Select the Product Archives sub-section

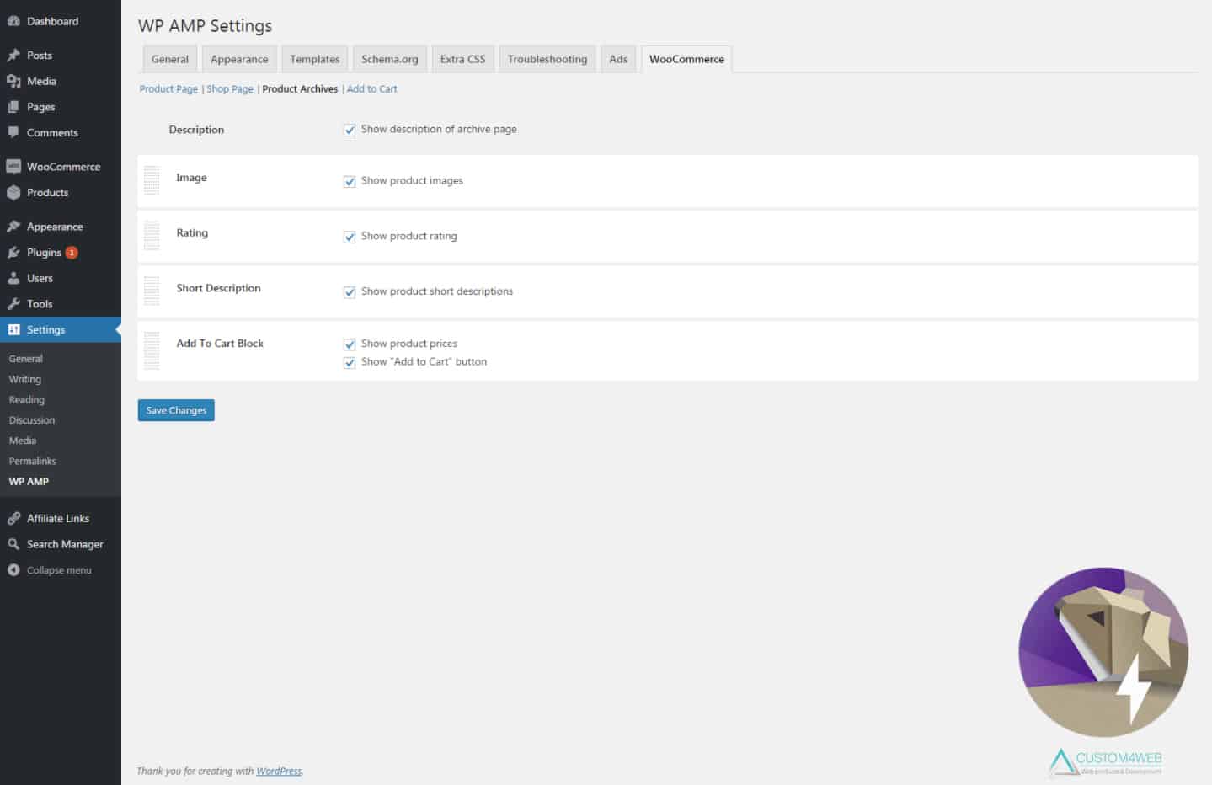300,88
